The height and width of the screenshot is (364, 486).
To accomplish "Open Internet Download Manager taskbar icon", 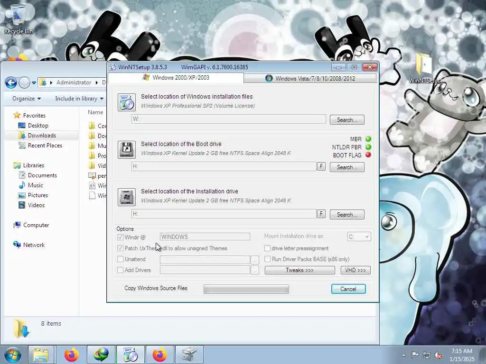I will pyautogui.click(x=101, y=355).
